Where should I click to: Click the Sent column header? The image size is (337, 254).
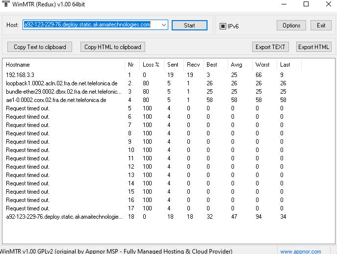click(x=174, y=65)
